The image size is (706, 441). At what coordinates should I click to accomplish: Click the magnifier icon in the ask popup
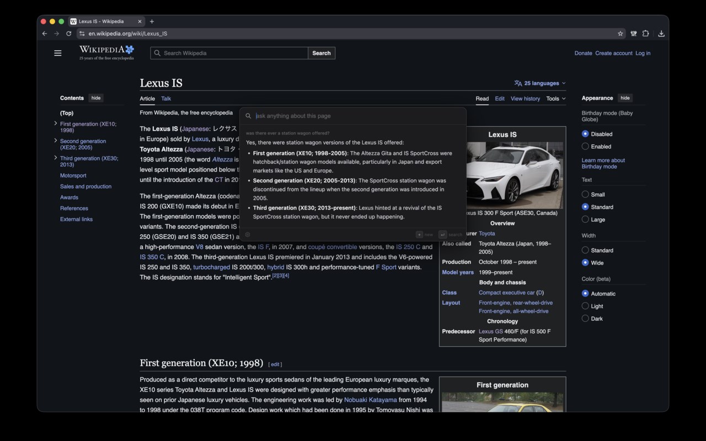click(x=248, y=116)
